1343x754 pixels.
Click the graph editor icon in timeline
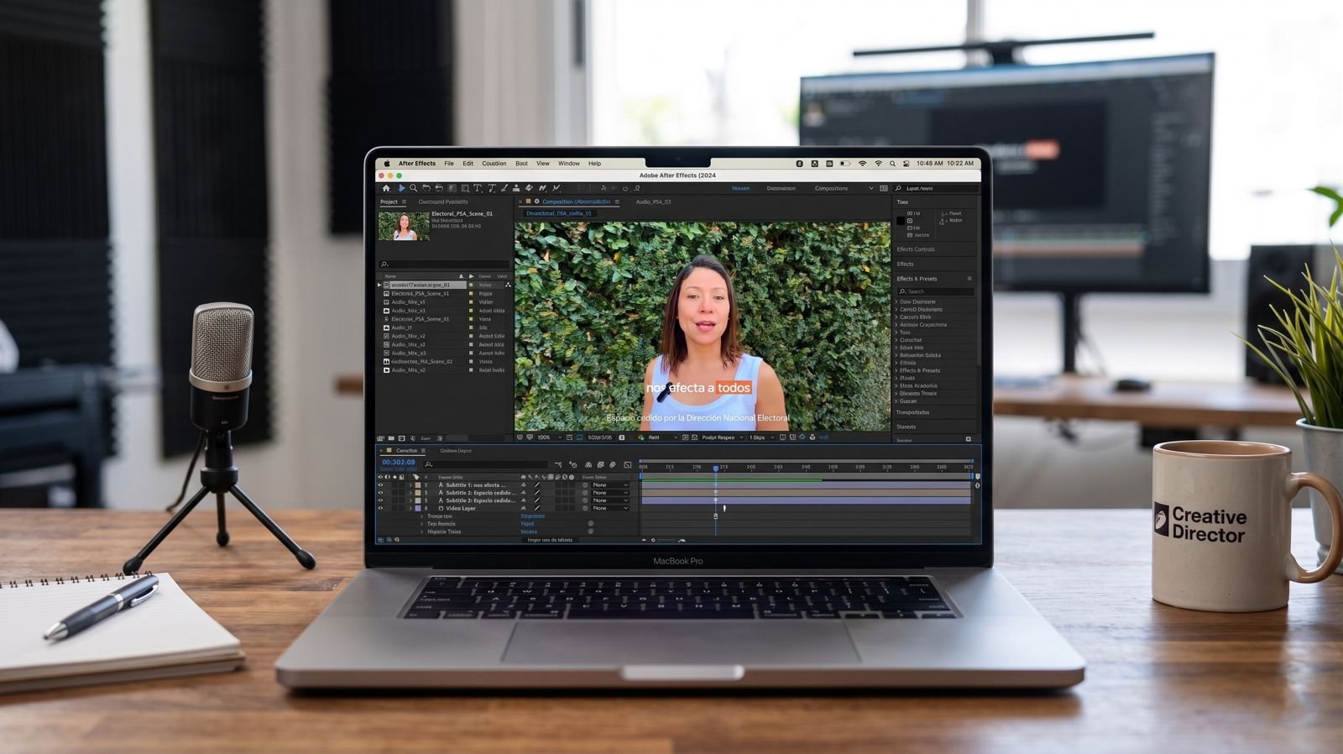pyautogui.click(x=628, y=464)
